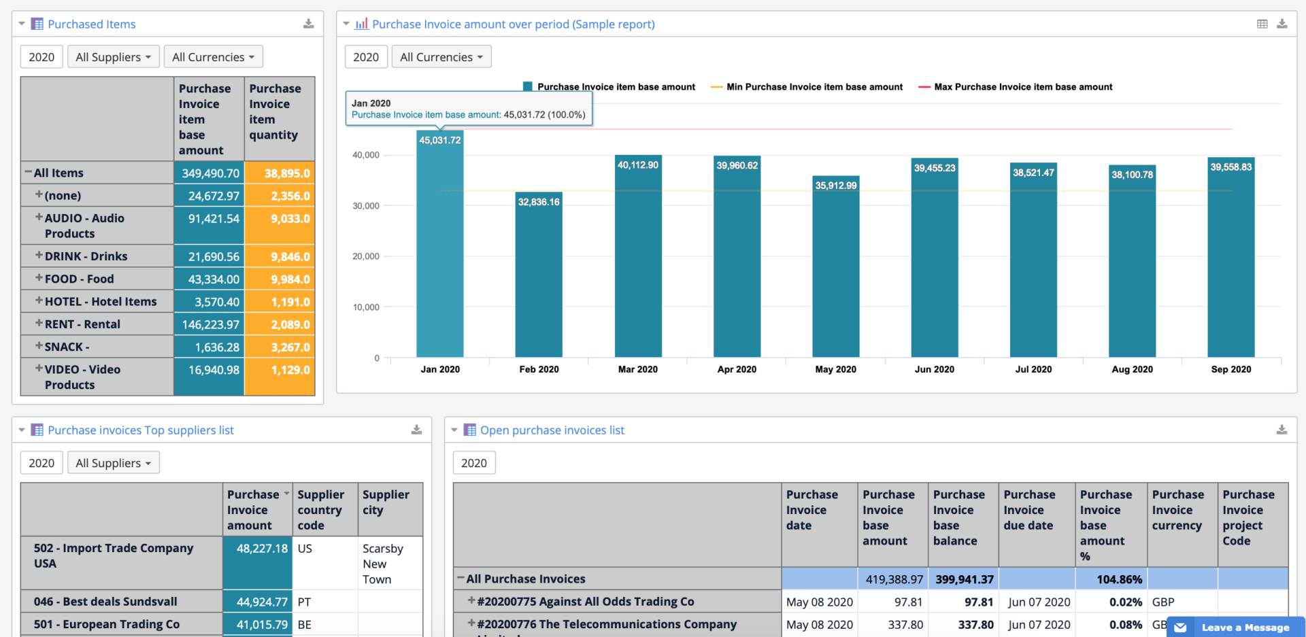The width and height of the screenshot is (1306, 637).
Task: Download the Top suppliers list data
Action: 416,429
